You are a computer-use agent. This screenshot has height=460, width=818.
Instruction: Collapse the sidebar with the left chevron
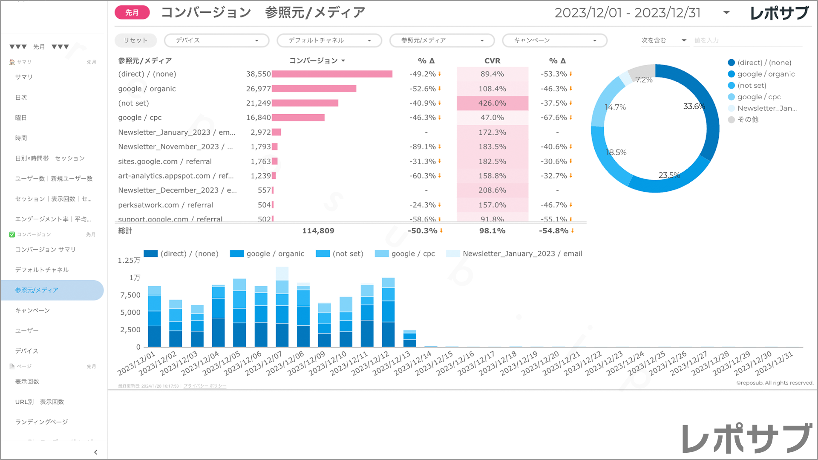pos(95,452)
